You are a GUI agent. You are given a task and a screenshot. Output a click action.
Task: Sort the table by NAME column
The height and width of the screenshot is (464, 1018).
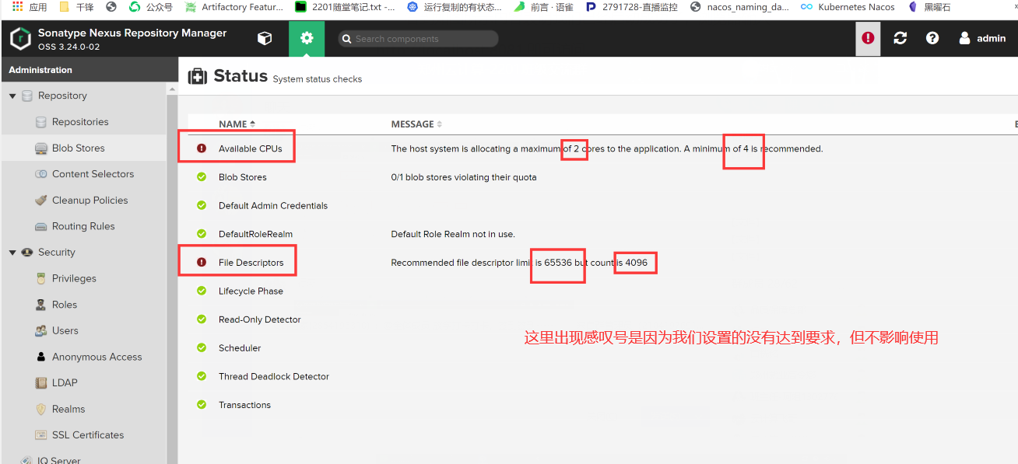[x=237, y=124]
